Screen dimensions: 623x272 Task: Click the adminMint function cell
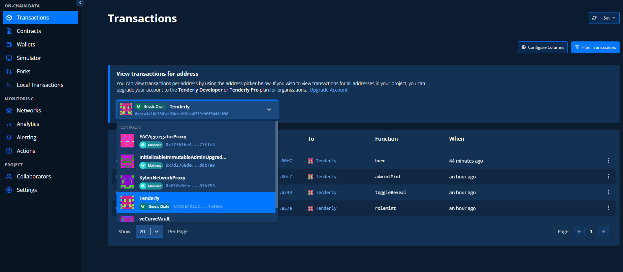[x=388, y=177]
